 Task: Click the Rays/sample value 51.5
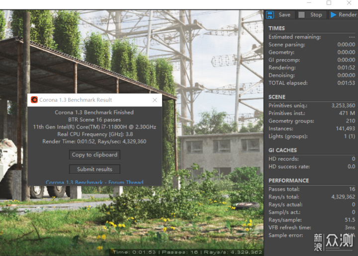tap(350, 220)
